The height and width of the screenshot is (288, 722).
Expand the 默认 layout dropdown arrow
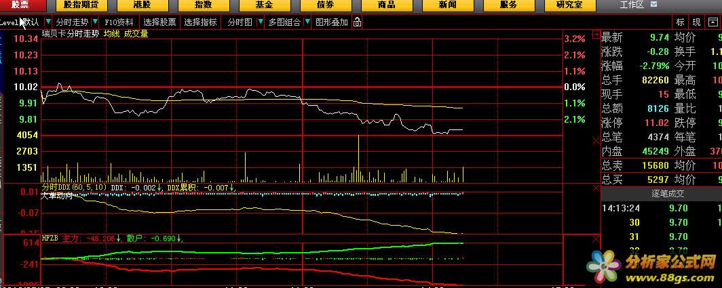pos(48,22)
